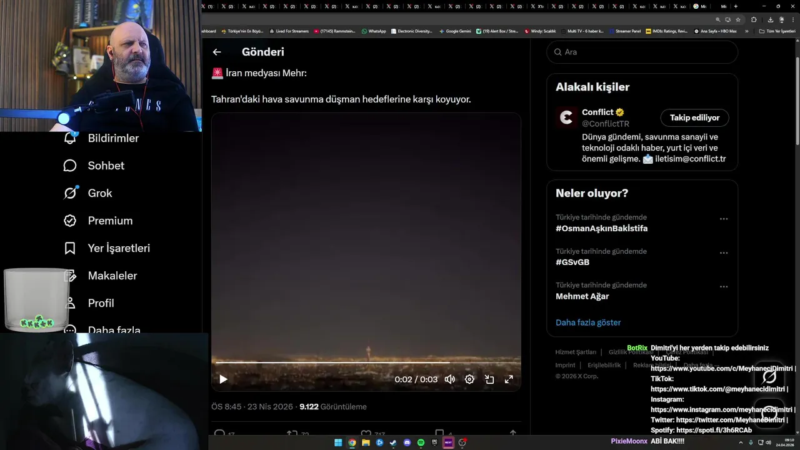Open more options for #GSvGB trend

click(x=723, y=252)
